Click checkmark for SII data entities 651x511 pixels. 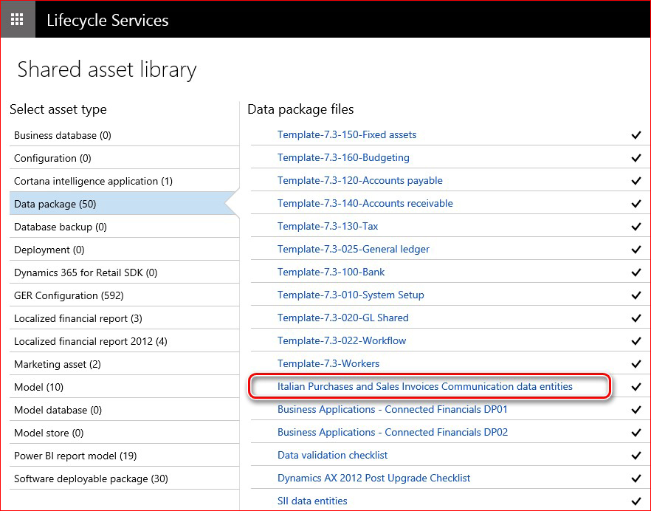point(636,501)
